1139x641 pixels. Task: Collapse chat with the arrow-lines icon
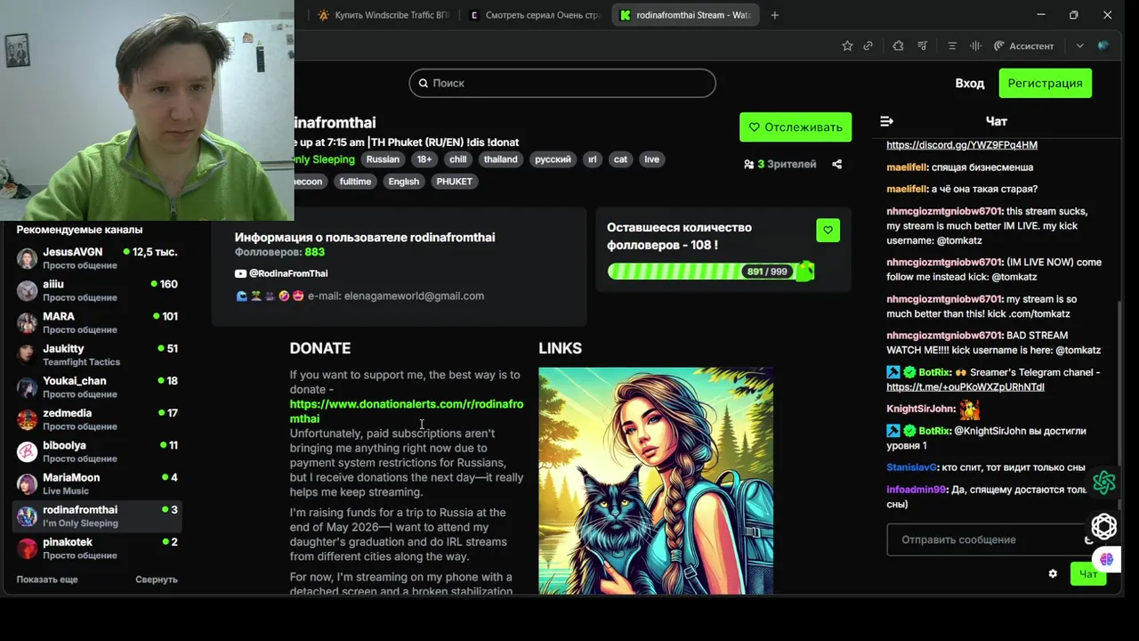click(x=886, y=121)
